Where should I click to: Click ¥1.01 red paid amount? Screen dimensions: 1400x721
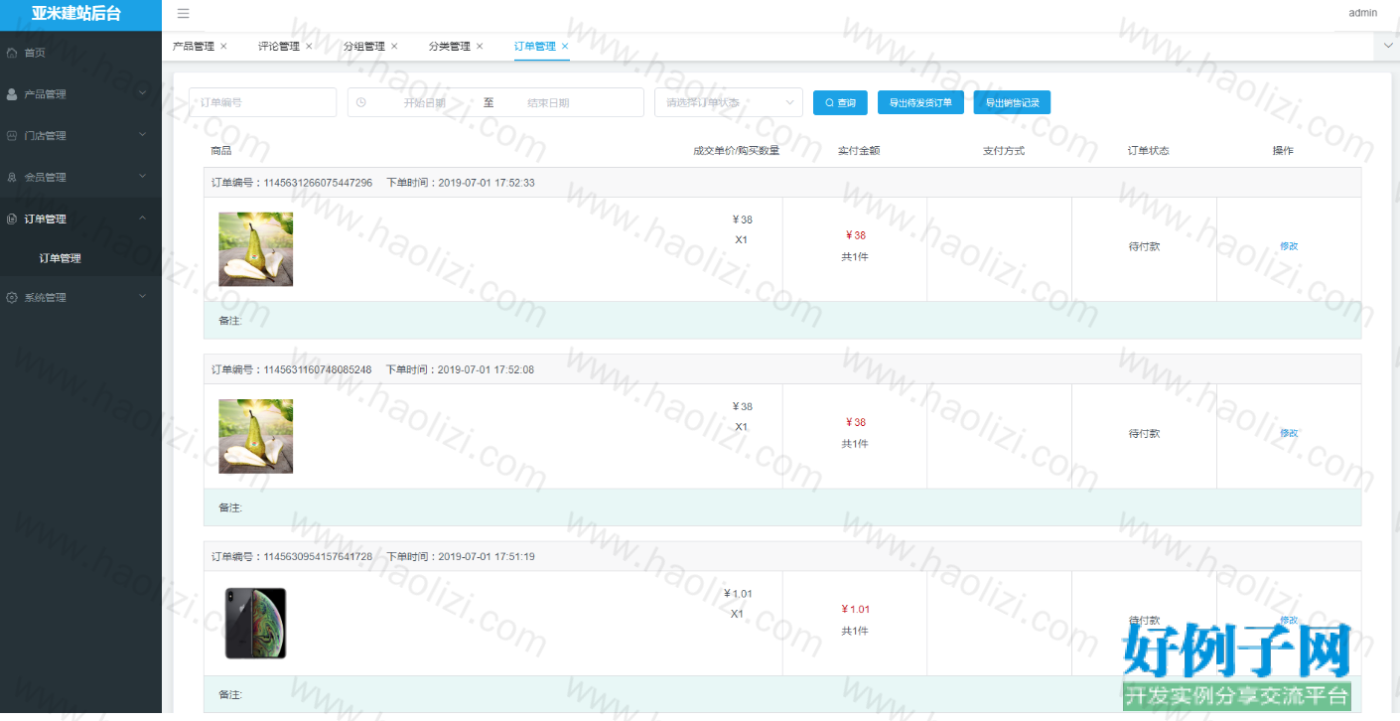855,609
